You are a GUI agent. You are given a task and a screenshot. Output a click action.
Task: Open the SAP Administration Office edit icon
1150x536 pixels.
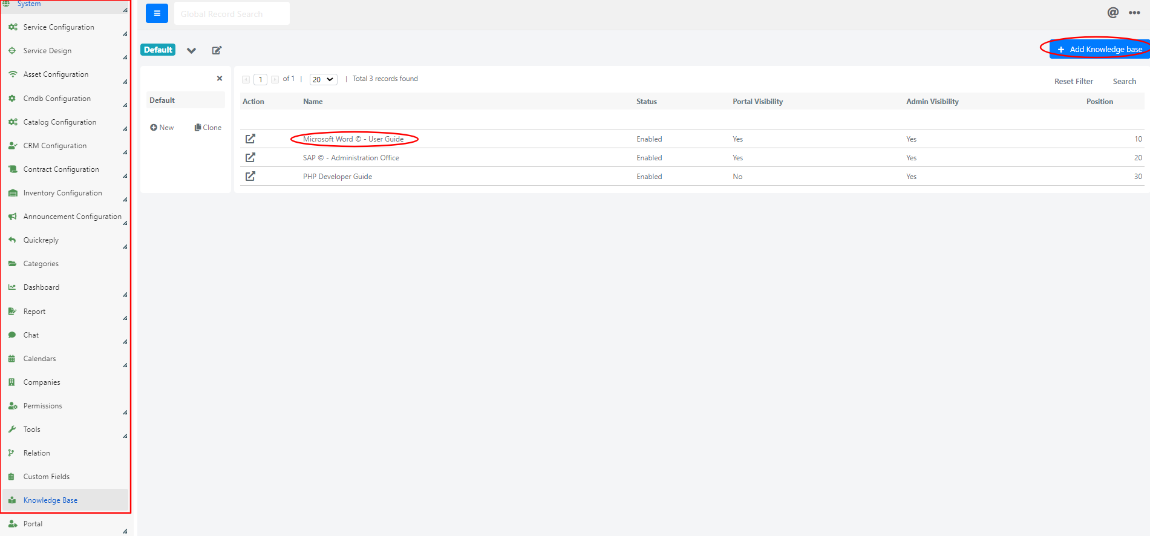[250, 157]
